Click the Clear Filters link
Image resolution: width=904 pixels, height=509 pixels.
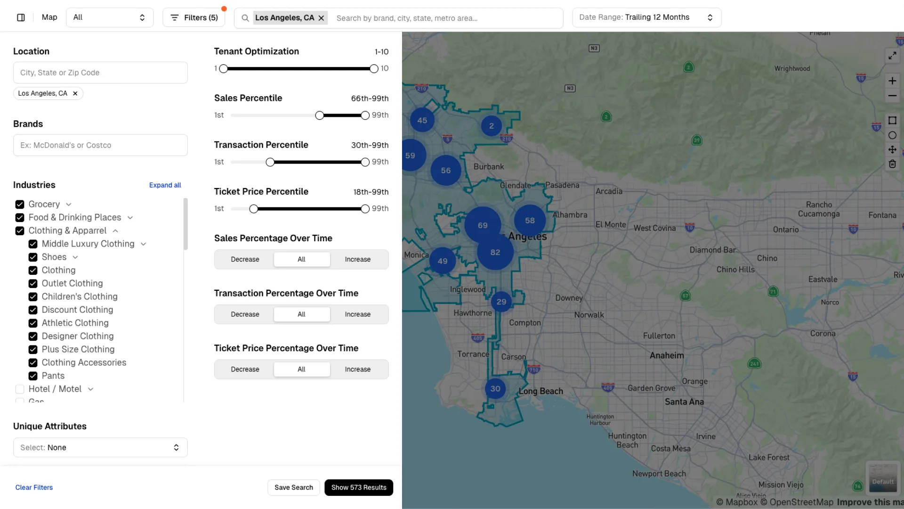click(x=34, y=487)
